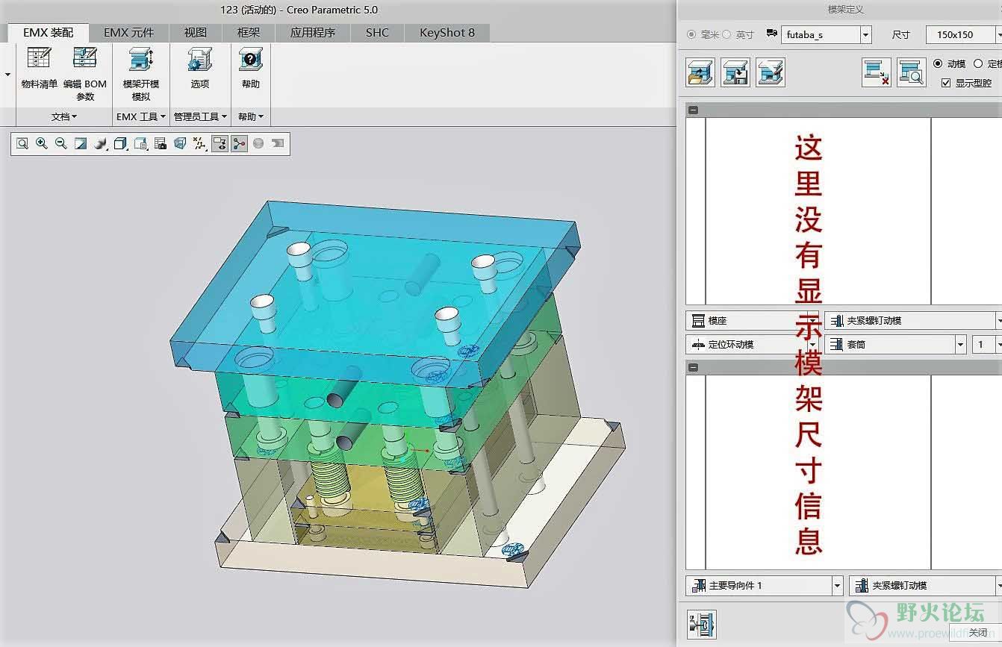This screenshot has height=647, width=1002.
Task: Switch to the EMX 元件 tab
Action: pyautogui.click(x=128, y=33)
